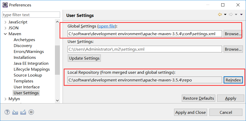The image size is (246, 121).
Task: Click the Eclipse icon in title bar
Action: pos(5,5)
